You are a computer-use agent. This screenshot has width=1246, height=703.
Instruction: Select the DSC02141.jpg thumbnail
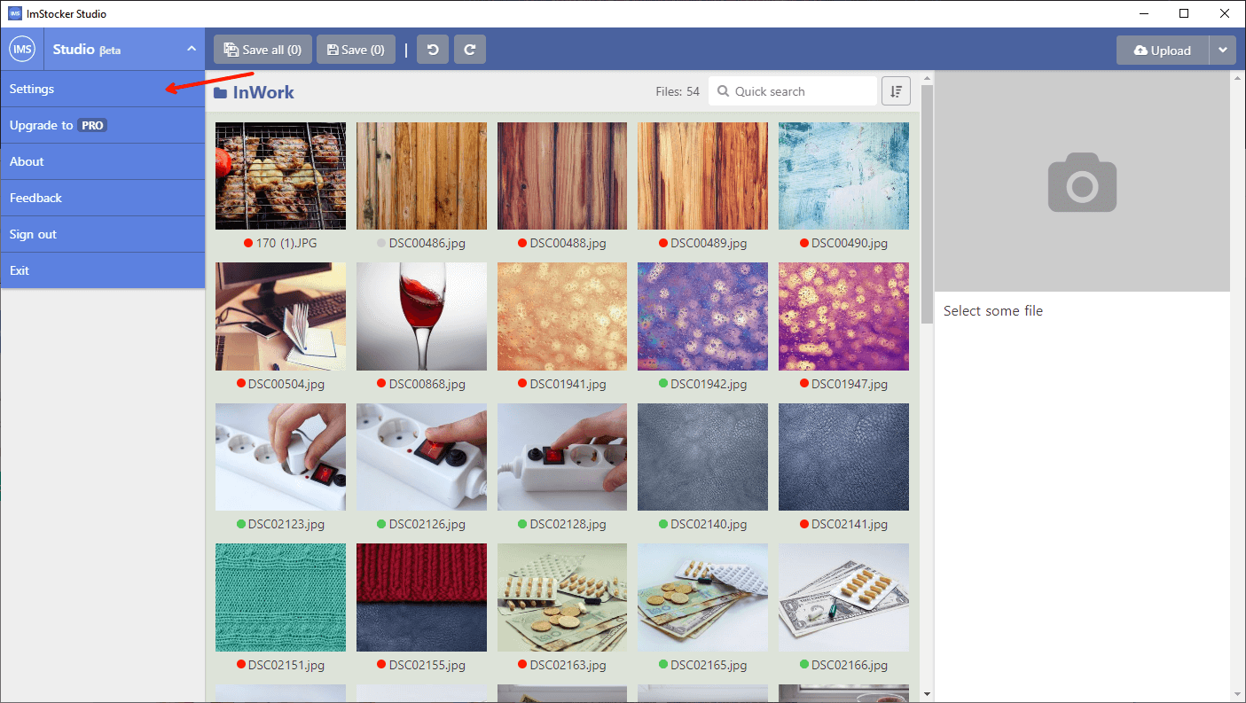pyautogui.click(x=843, y=457)
